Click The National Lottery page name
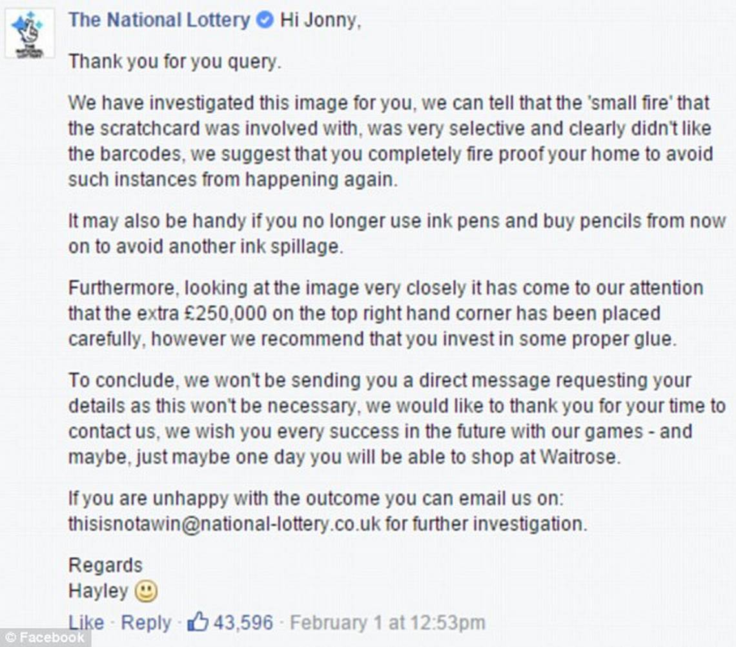Screen dimensions: 736x647 click(x=159, y=20)
